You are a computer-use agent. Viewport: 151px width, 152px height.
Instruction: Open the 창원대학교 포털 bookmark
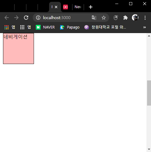(105, 27)
